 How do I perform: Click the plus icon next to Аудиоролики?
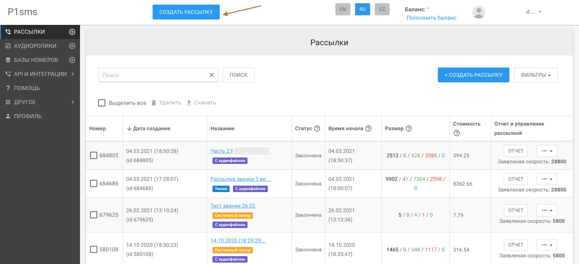[x=72, y=46]
